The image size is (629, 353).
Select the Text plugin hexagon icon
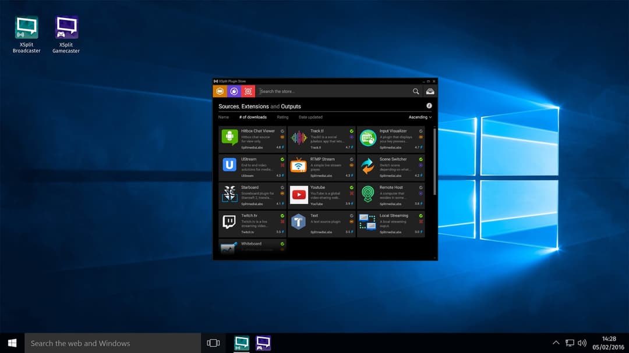[298, 222]
